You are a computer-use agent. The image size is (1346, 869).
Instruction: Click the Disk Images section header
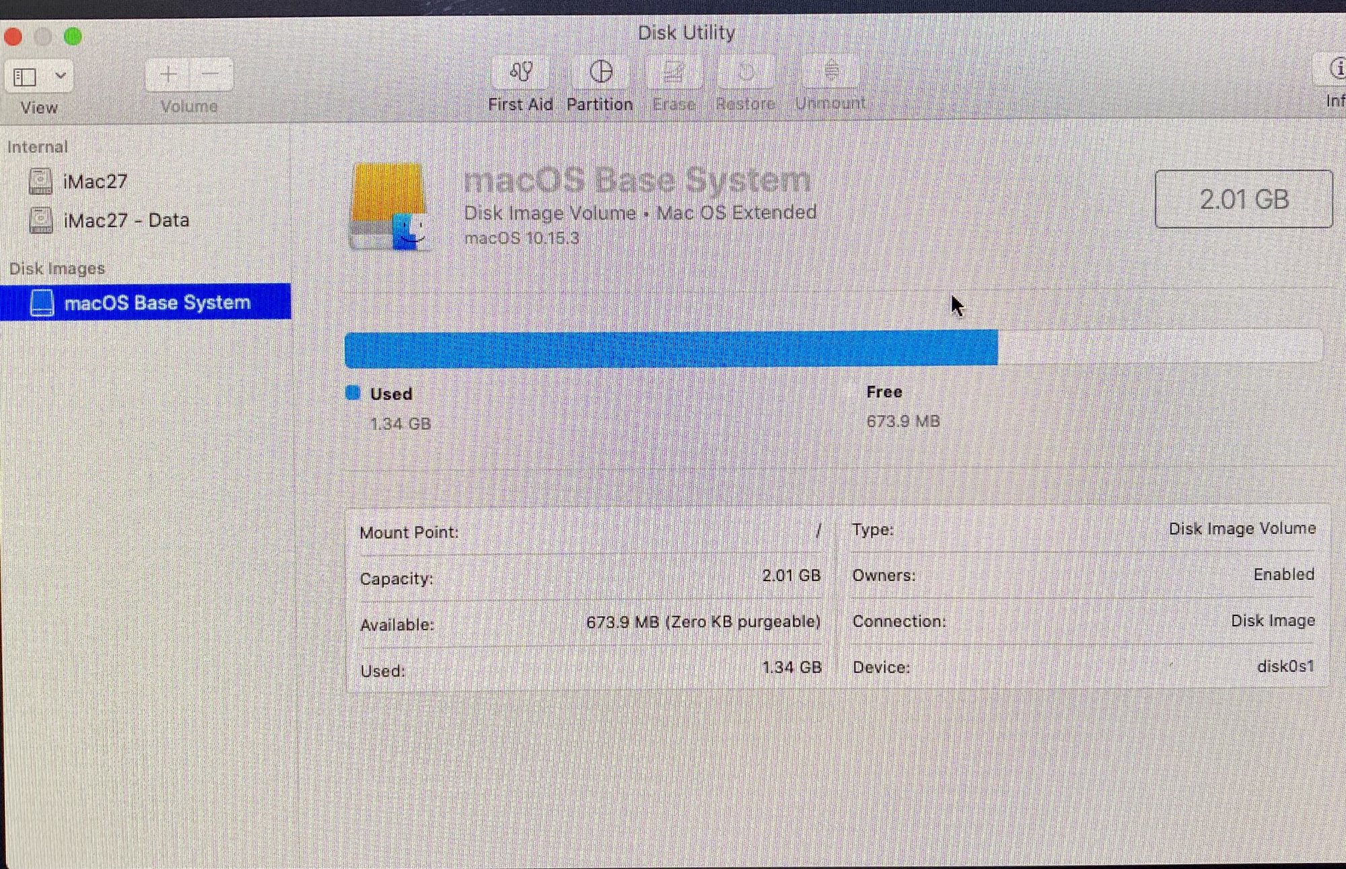coord(57,268)
